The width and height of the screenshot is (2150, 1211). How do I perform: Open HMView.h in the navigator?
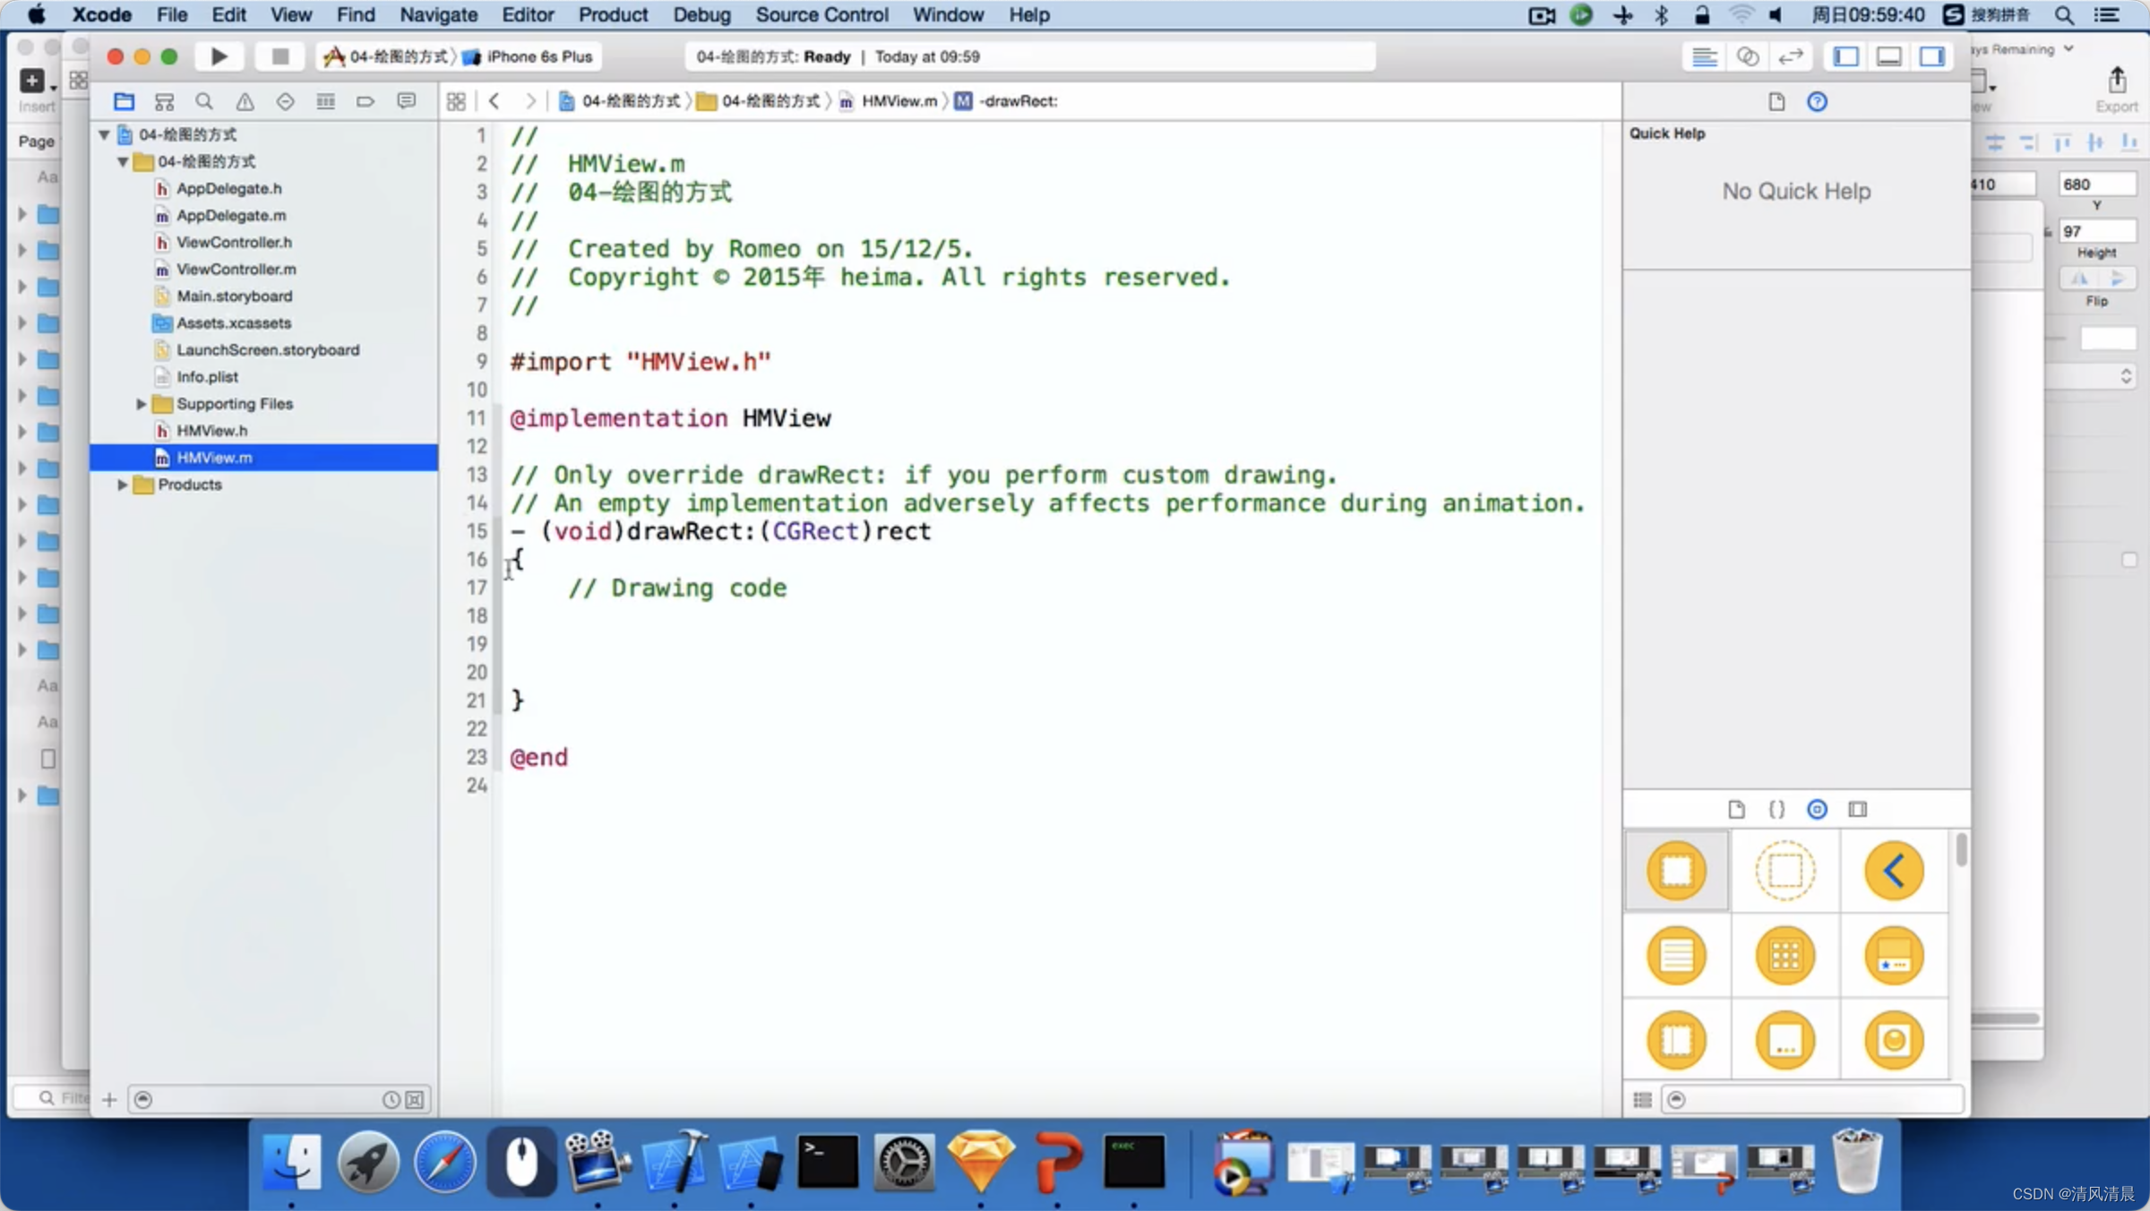[211, 431]
